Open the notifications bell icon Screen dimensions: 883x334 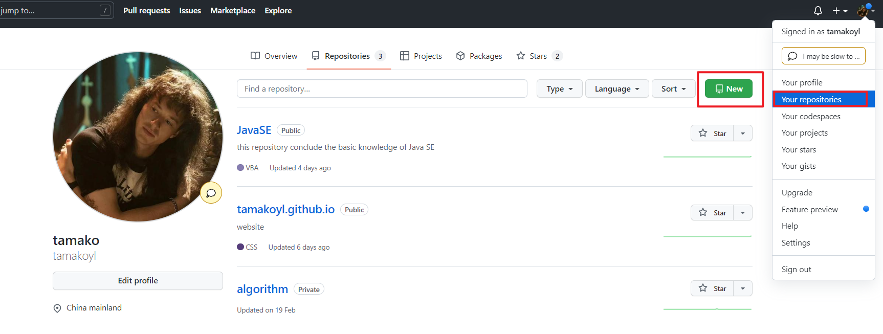coord(818,10)
